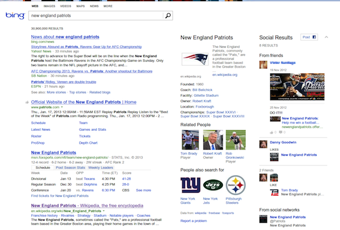The height and width of the screenshot is (230, 340).
Task: Select the Schedule stats tab
Action: tap(42, 168)
